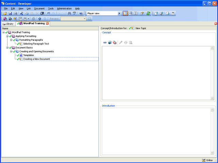Screen dimensions: 218x163
Task: Click Concept pane scrollbar up arrow
Action: (x=212, y=48)
